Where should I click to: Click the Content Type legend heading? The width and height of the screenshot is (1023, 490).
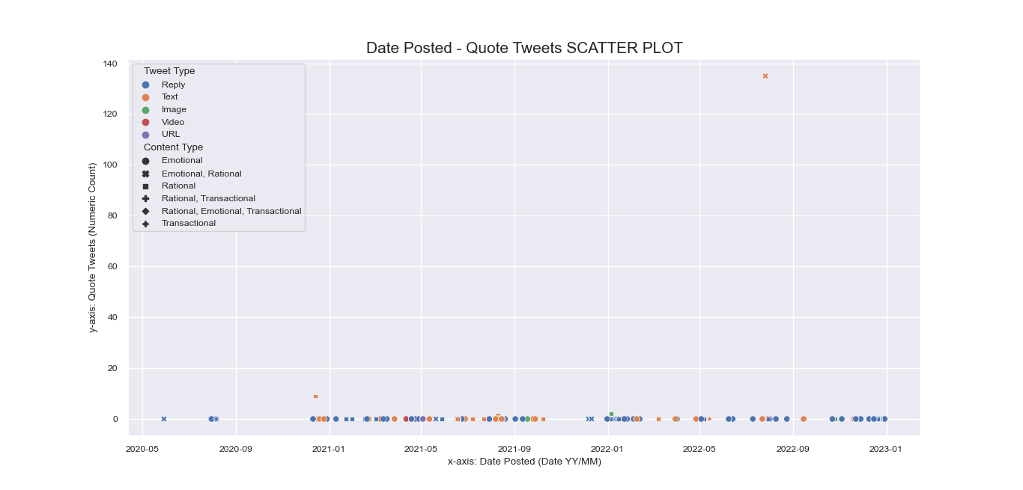(173, 147)
